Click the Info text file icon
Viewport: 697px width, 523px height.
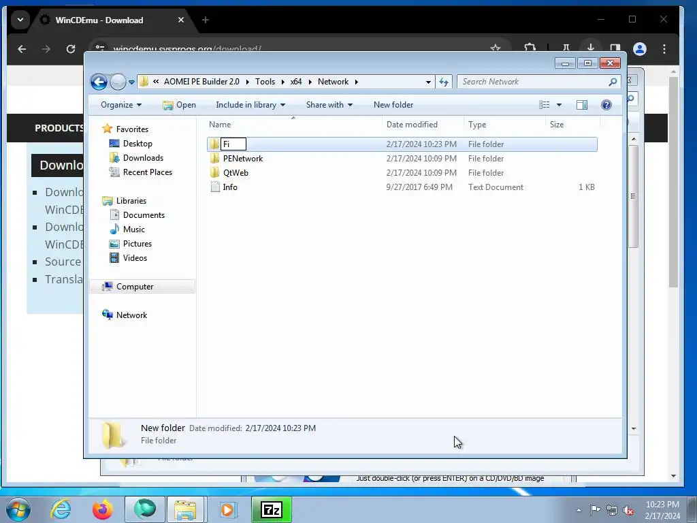pos(214,187)
